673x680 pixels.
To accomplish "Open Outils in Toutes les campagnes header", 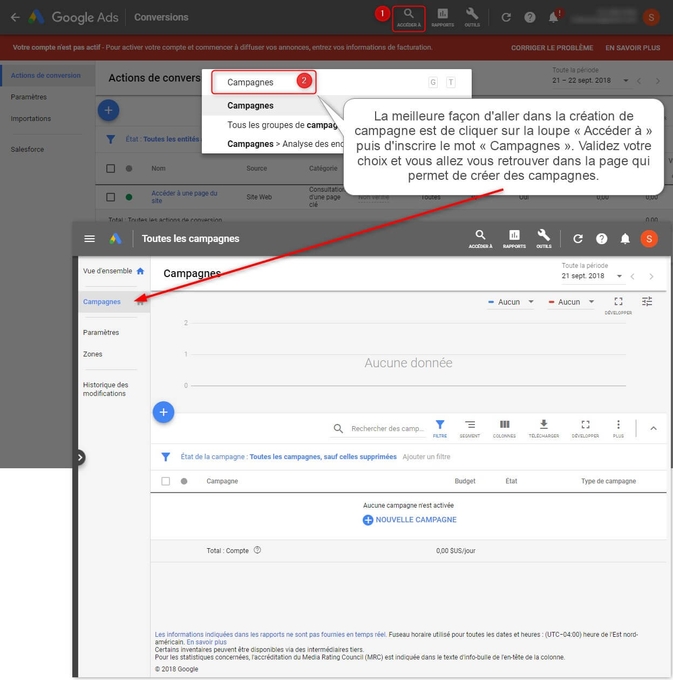I will 543,239.
